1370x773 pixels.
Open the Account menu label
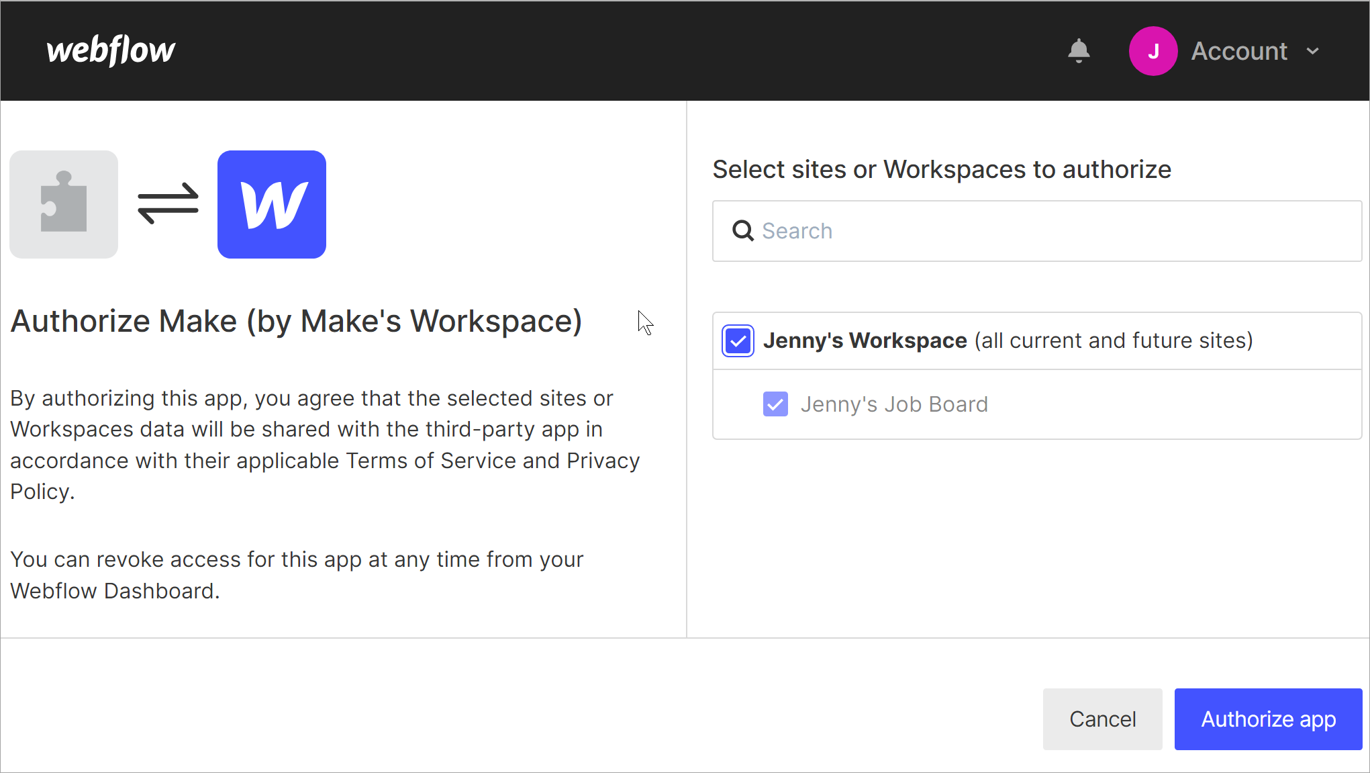pyautogui.click(x=1239, y=51)
